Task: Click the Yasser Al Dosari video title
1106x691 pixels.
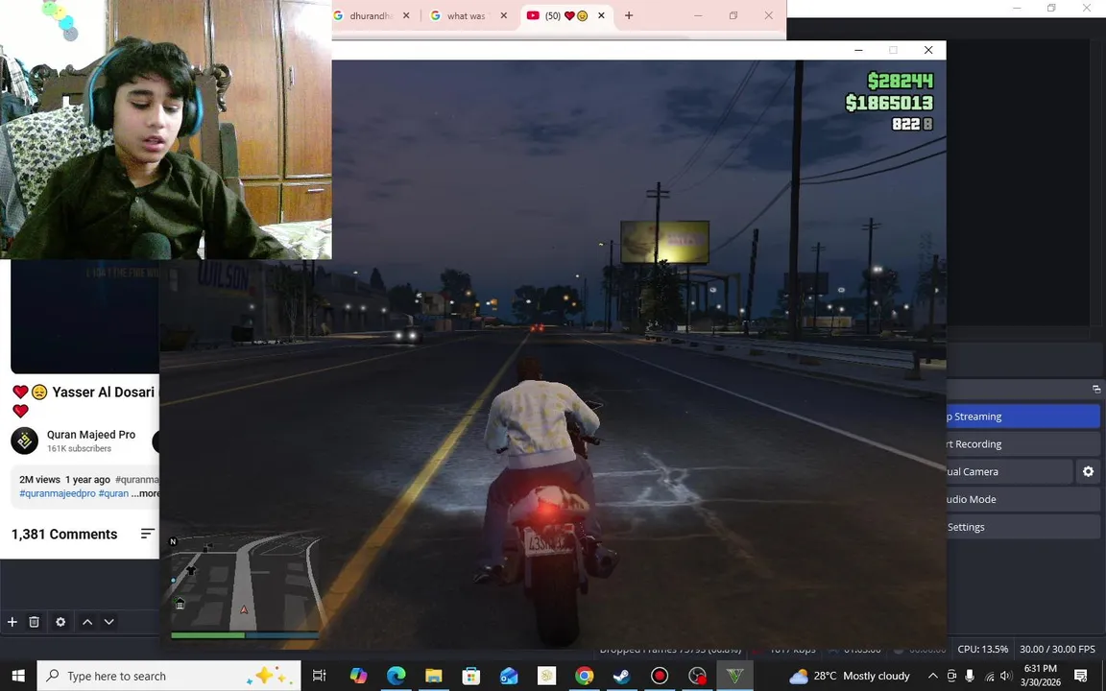Action: pos(85,400)
